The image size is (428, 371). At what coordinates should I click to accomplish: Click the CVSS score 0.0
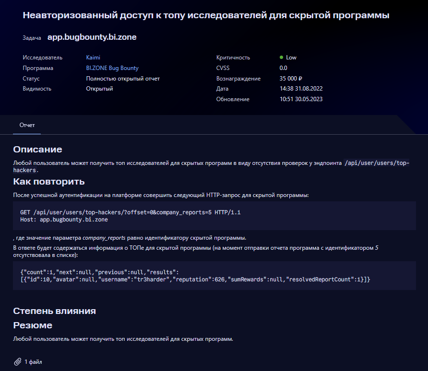click(x=283, y=68)
